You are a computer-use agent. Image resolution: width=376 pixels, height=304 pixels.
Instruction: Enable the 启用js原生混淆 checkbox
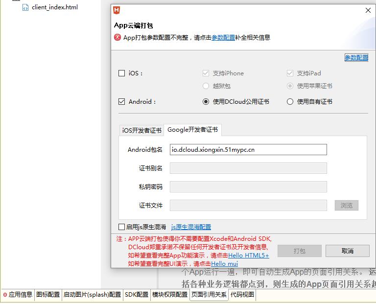[x=122, y=227]
